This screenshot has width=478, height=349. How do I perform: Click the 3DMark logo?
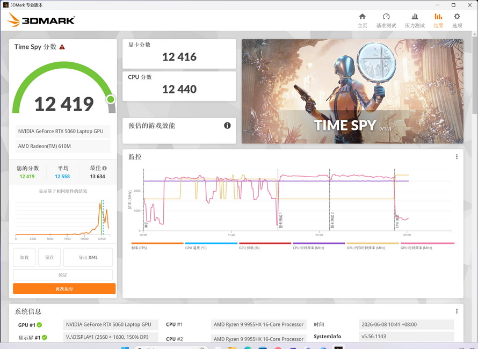(x=41, y=20)
